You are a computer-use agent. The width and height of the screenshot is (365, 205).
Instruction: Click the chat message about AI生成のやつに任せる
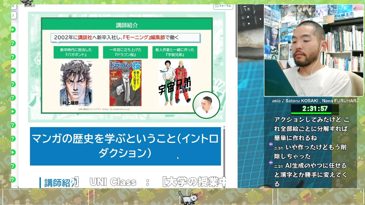[310, 175]
